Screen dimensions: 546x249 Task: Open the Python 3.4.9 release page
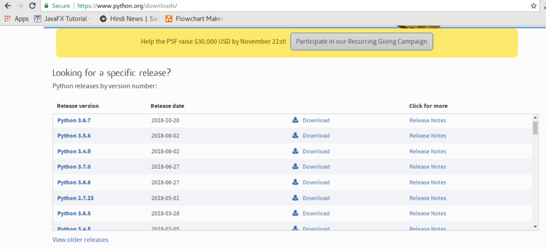pos(74,152)
